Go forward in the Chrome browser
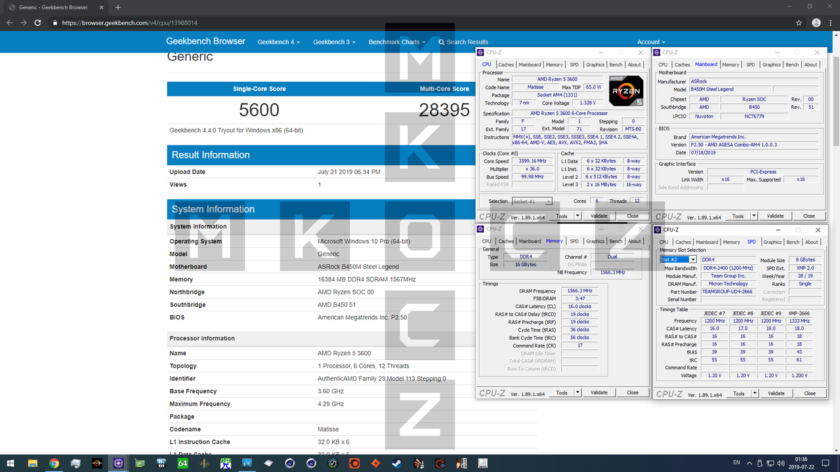The width and height of the screenshot is (840, 472). click(24, 22)
